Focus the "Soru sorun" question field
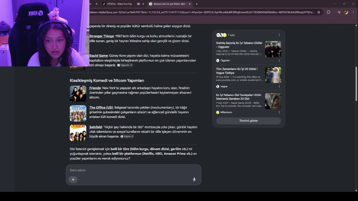This screenshot has height=201, width=358. coord(133,170)
